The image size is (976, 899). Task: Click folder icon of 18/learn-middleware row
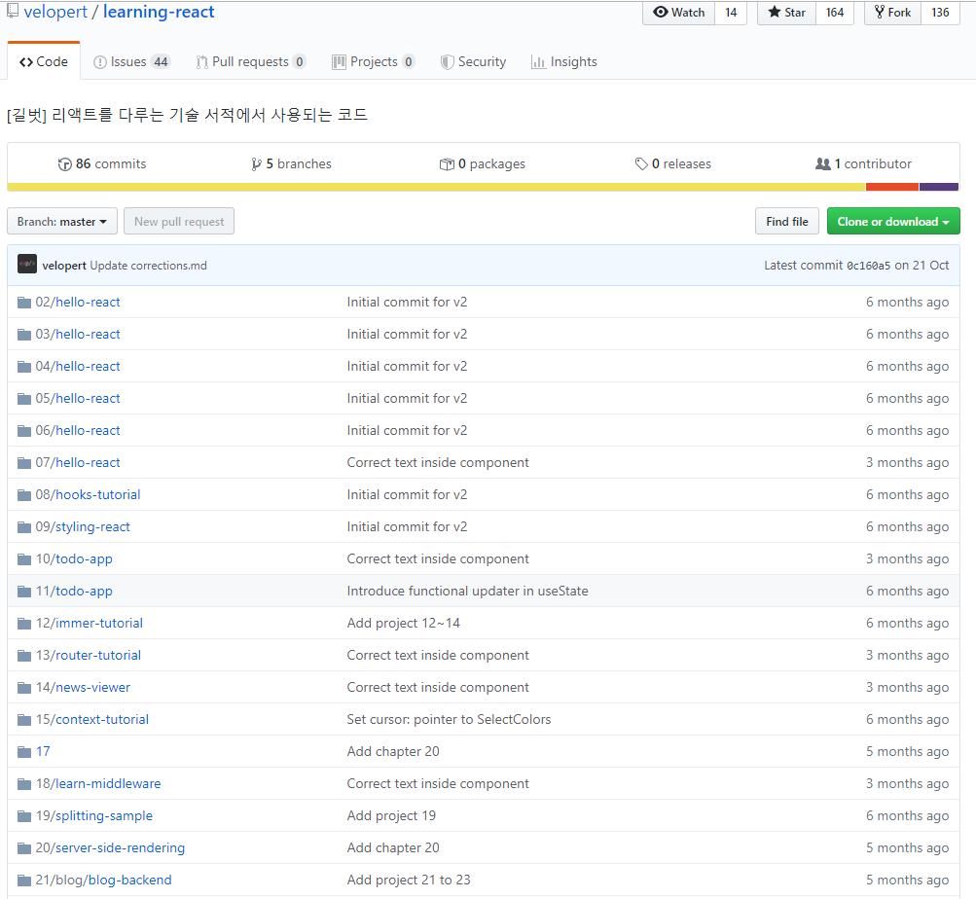pyautogui.click(x=24, y=784)
